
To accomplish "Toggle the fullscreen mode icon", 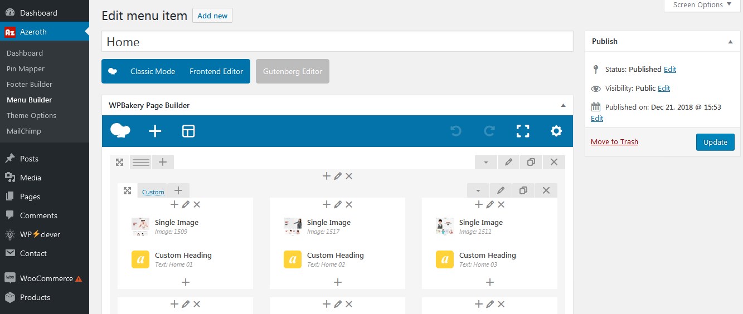I will [523, 131].
